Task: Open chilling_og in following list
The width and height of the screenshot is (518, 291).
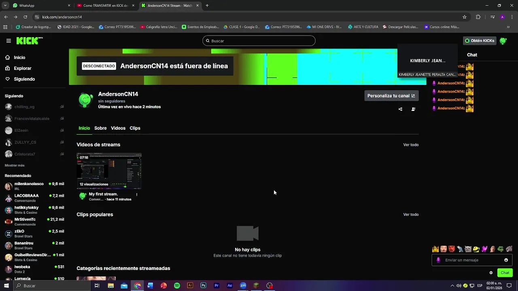Action: tap(34, 107)
